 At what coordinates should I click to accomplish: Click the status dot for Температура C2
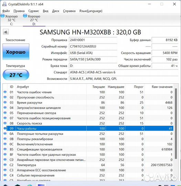(5, 165)
